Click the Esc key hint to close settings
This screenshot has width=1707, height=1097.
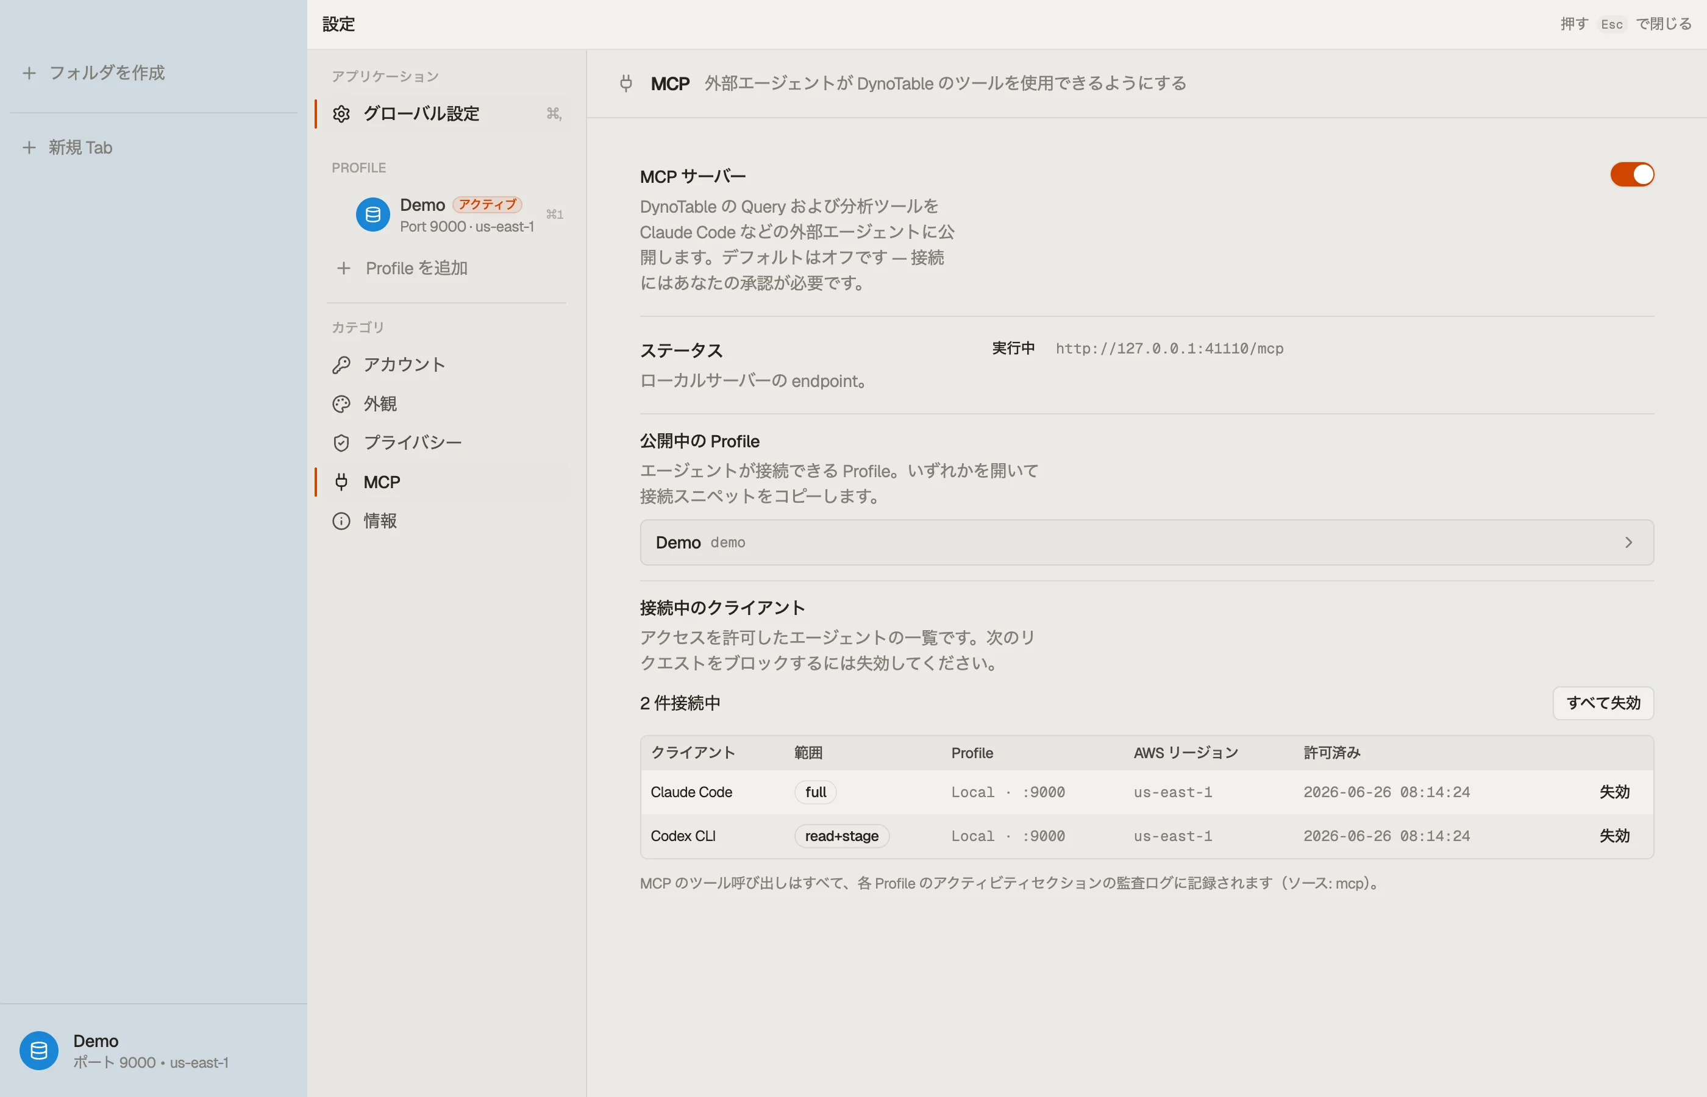click(x=1611, y=24)
